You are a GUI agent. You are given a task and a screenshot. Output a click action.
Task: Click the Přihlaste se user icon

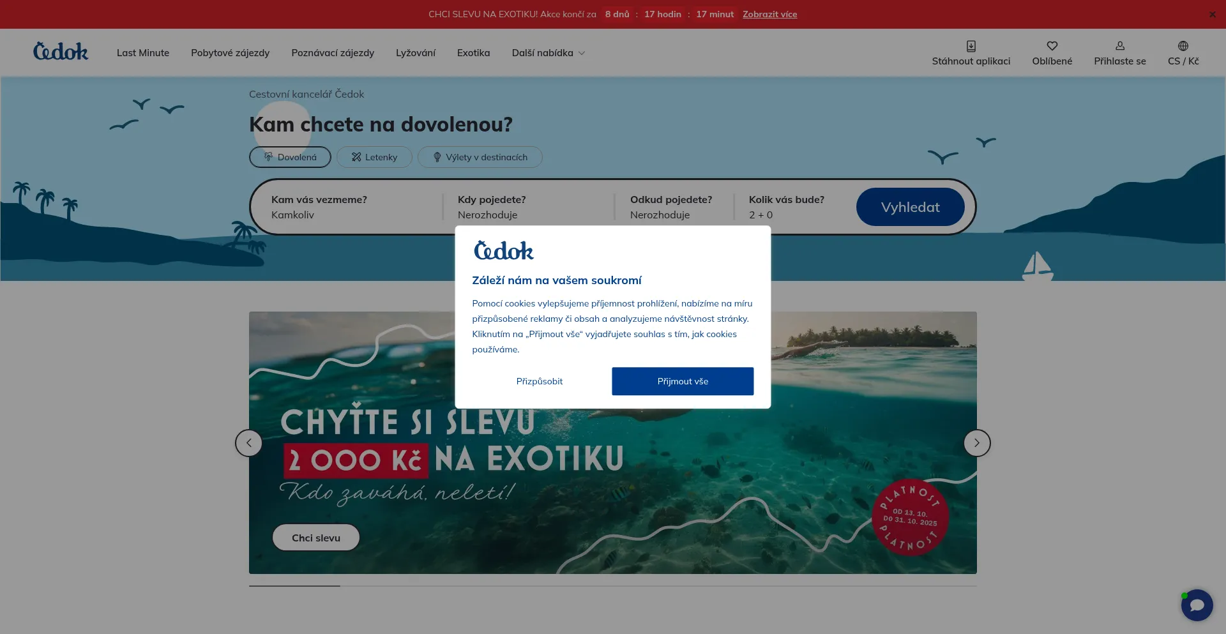tap(1119, 46)
